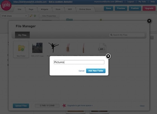Close the File Manager via the top X icon
The width and height of the screenshot is (157, 114).
tap(149, 21)
